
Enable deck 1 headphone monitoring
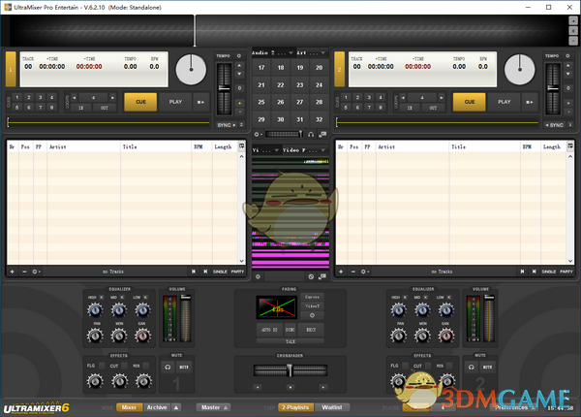pyautogui.click(x=168, y=367)
